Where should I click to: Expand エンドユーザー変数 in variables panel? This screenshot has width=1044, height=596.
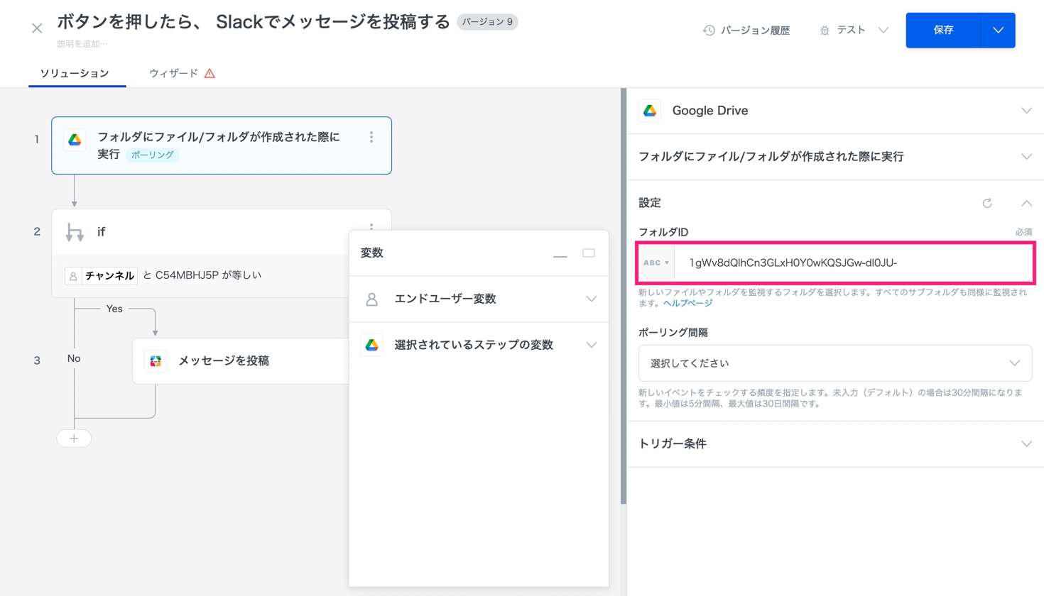(x=479, y=299)
